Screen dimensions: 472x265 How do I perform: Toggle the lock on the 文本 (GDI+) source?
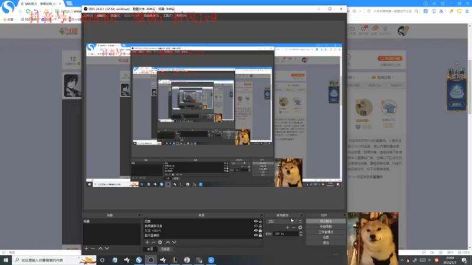coord(260,230)
